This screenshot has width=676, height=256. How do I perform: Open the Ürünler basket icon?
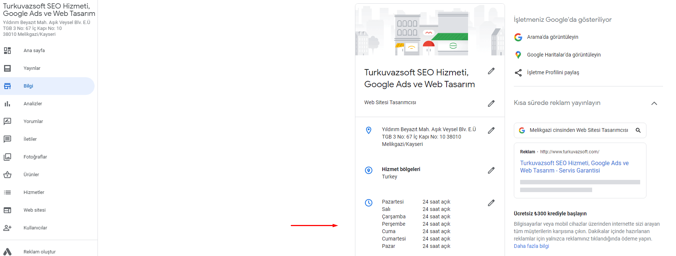(7, 175)
